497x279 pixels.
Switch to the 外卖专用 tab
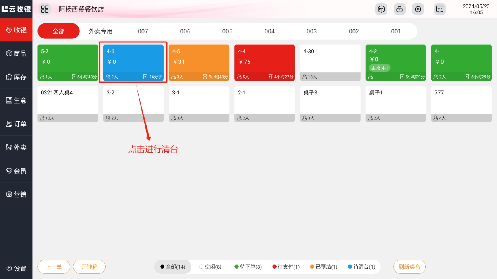tap(101, 31)
